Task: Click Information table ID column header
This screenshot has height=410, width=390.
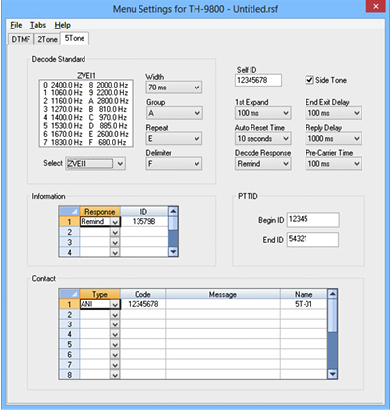Action: tap(143, 212)
